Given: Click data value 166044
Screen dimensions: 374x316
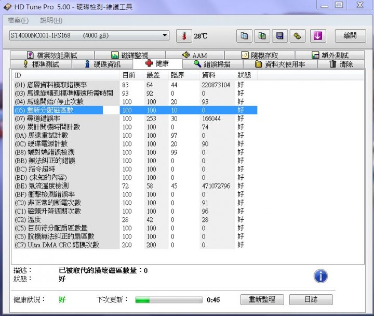Looking at the screenshot, I should [211, 118].
